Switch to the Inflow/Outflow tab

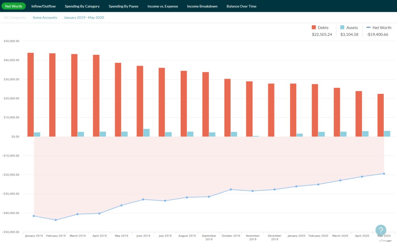43,6
